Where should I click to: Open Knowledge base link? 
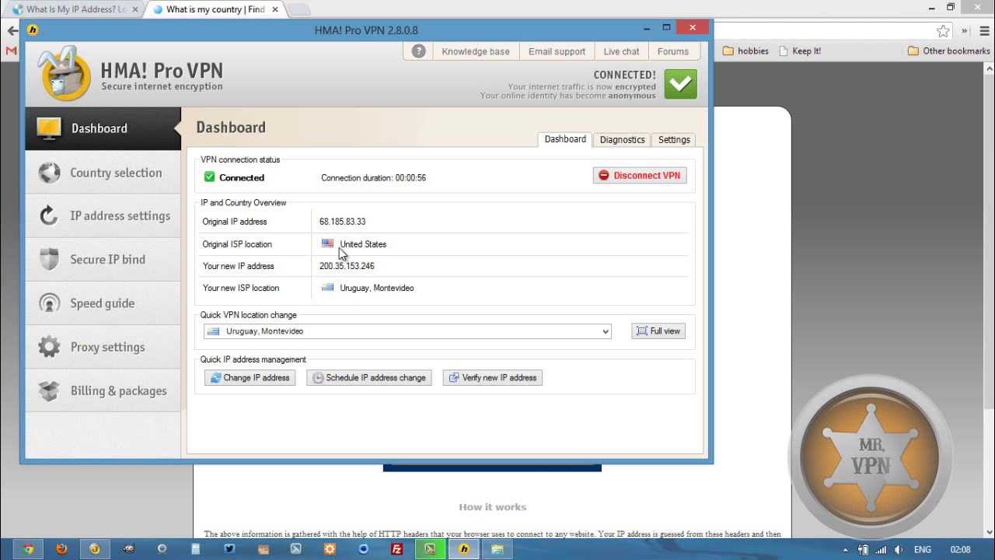(x=476, y=51)
